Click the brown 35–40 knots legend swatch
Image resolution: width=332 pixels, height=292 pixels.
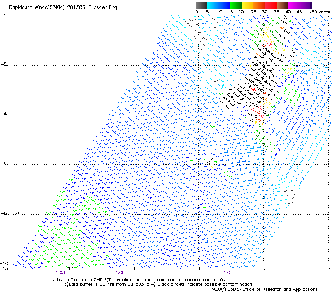point(283,5)
